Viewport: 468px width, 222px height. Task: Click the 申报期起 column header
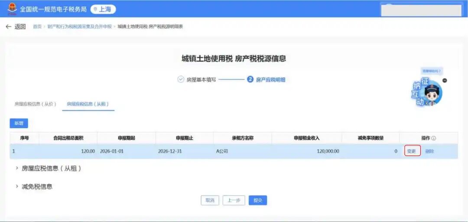(x=126, y=138)
